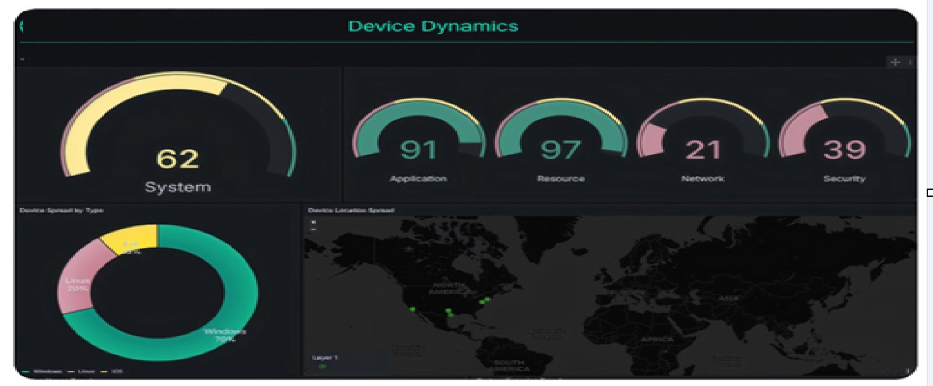The height and width of the screenshot is (386, 933).
Task: Click the westernmost green device marker on map
Action: click(412, 309)
